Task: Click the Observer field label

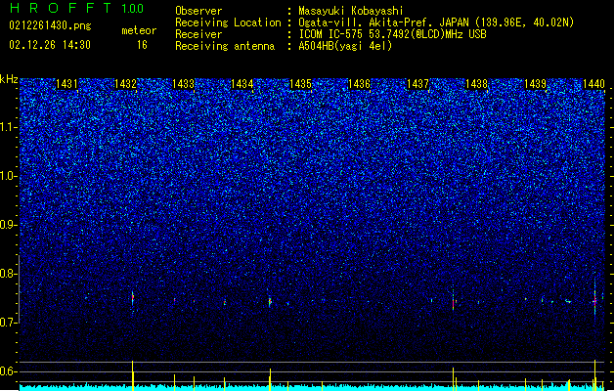Action: coord(198,11)
